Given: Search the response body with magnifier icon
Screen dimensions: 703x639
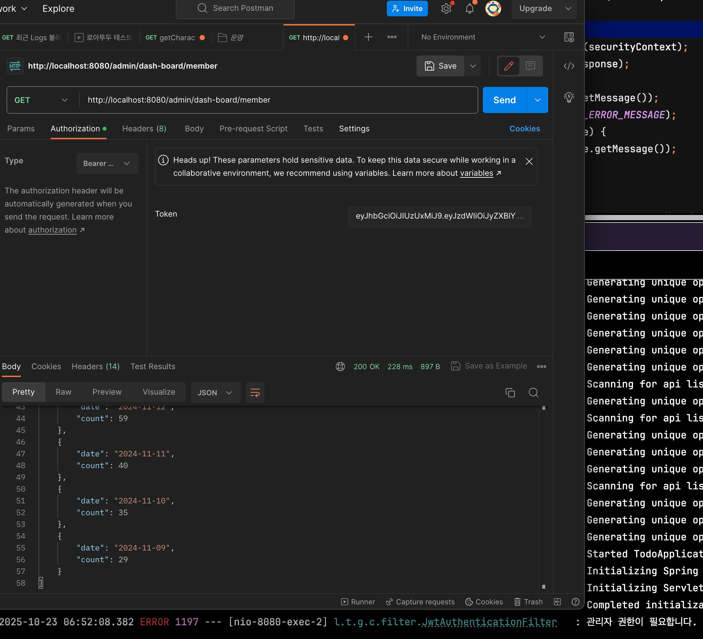Looking at the screenshot, I should pos(533,392).
